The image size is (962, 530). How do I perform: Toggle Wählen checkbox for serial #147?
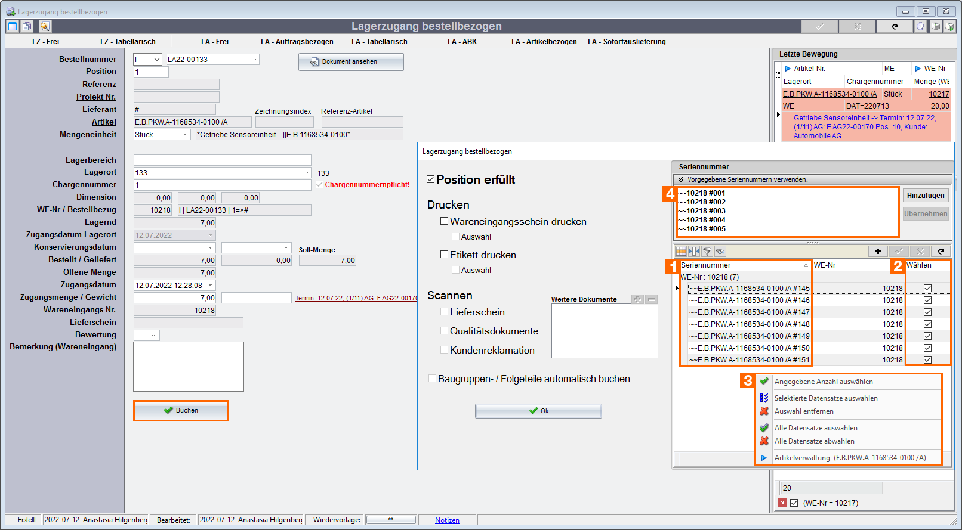[x=927, y=312]
